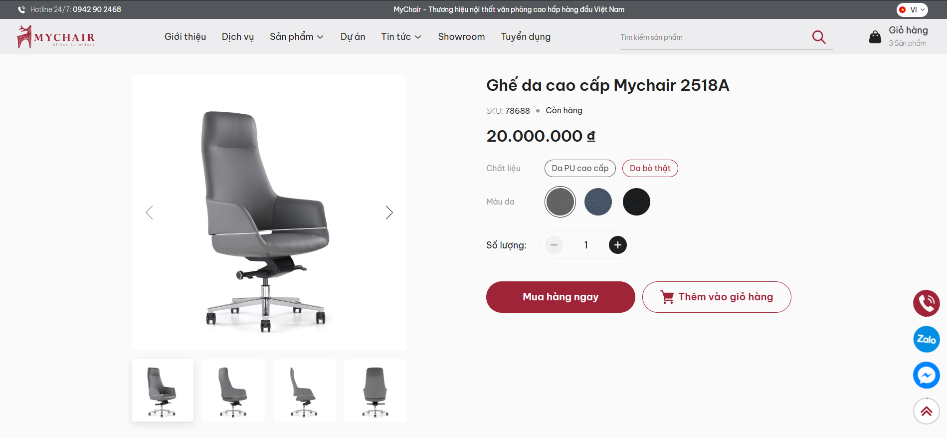Click the scroll-to-top arrow icon
This screenshot has width=947, height=438.
926,411
